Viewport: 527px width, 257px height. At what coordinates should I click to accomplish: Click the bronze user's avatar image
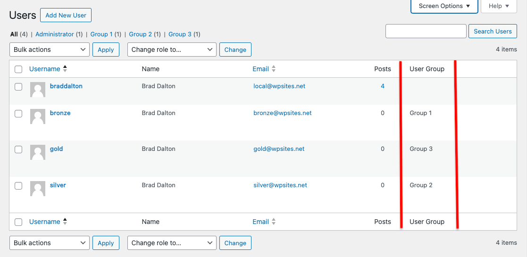[38, 116]
